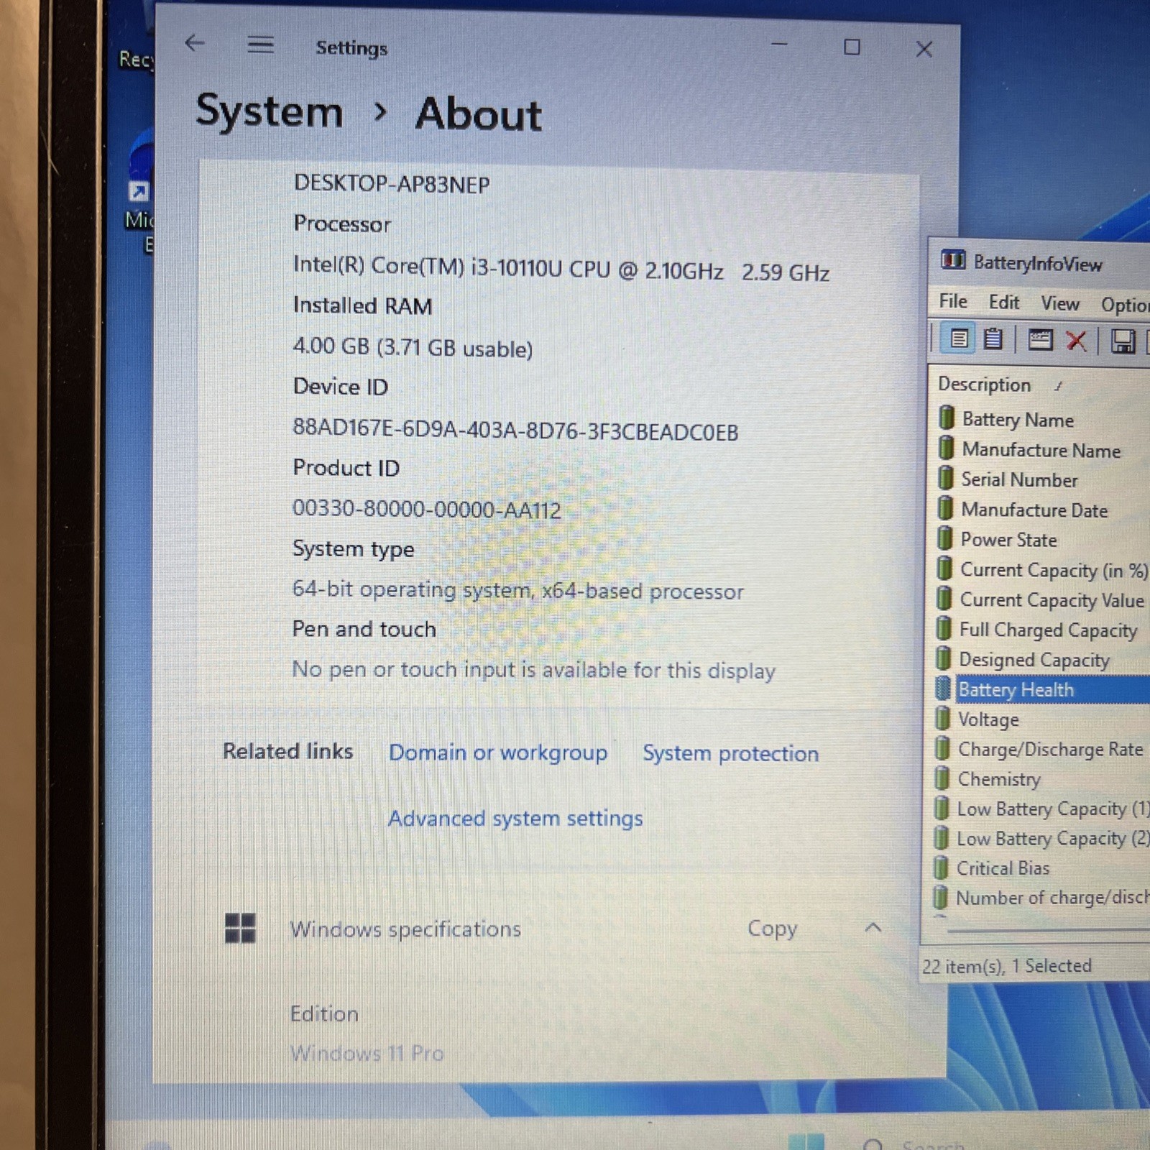The height and width of the screenshot is (1150, 1150).
Task: Click the device name DESKTOP-AP83NEP
Action: tap(392, 184)
